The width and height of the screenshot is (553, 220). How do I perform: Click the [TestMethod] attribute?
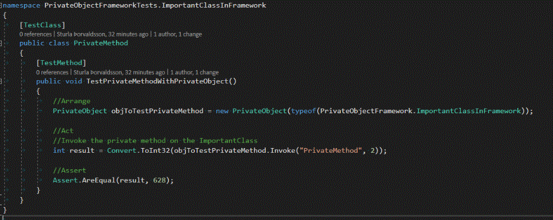tap(61, 63)
